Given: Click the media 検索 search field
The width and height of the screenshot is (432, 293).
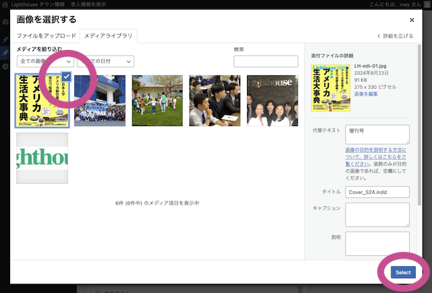Looking at the screenshot, I should pyautogui.click(x=266, y=61).
